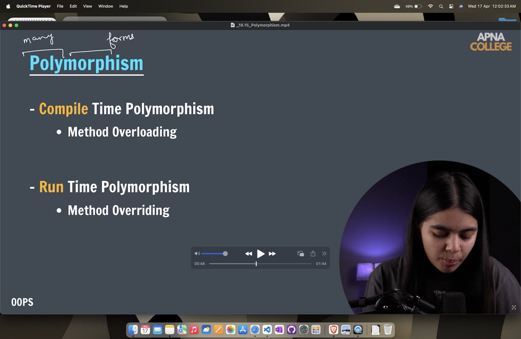Open Maps from the Dock
Viewport: 521px width, 339px height.
[182, 329]
